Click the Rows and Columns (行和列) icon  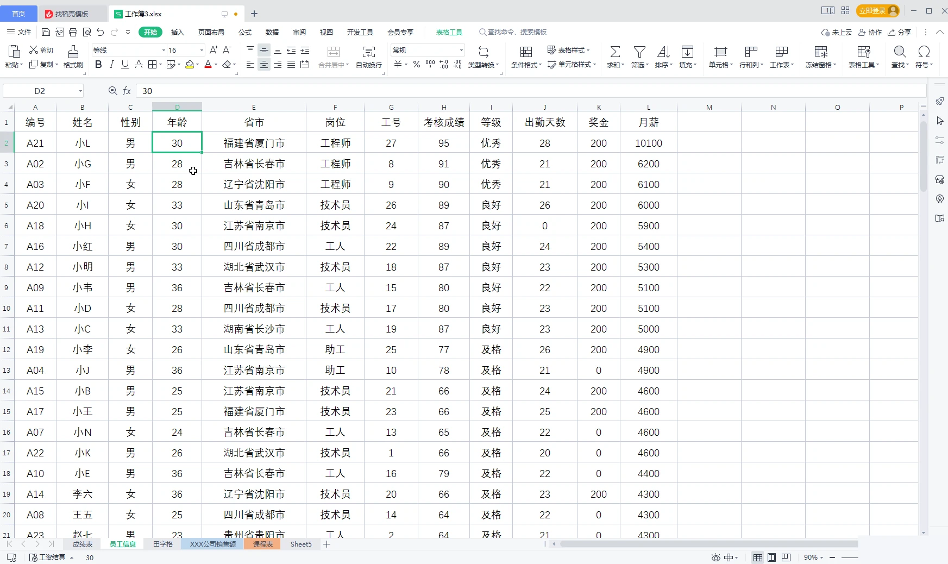point(751,52)
